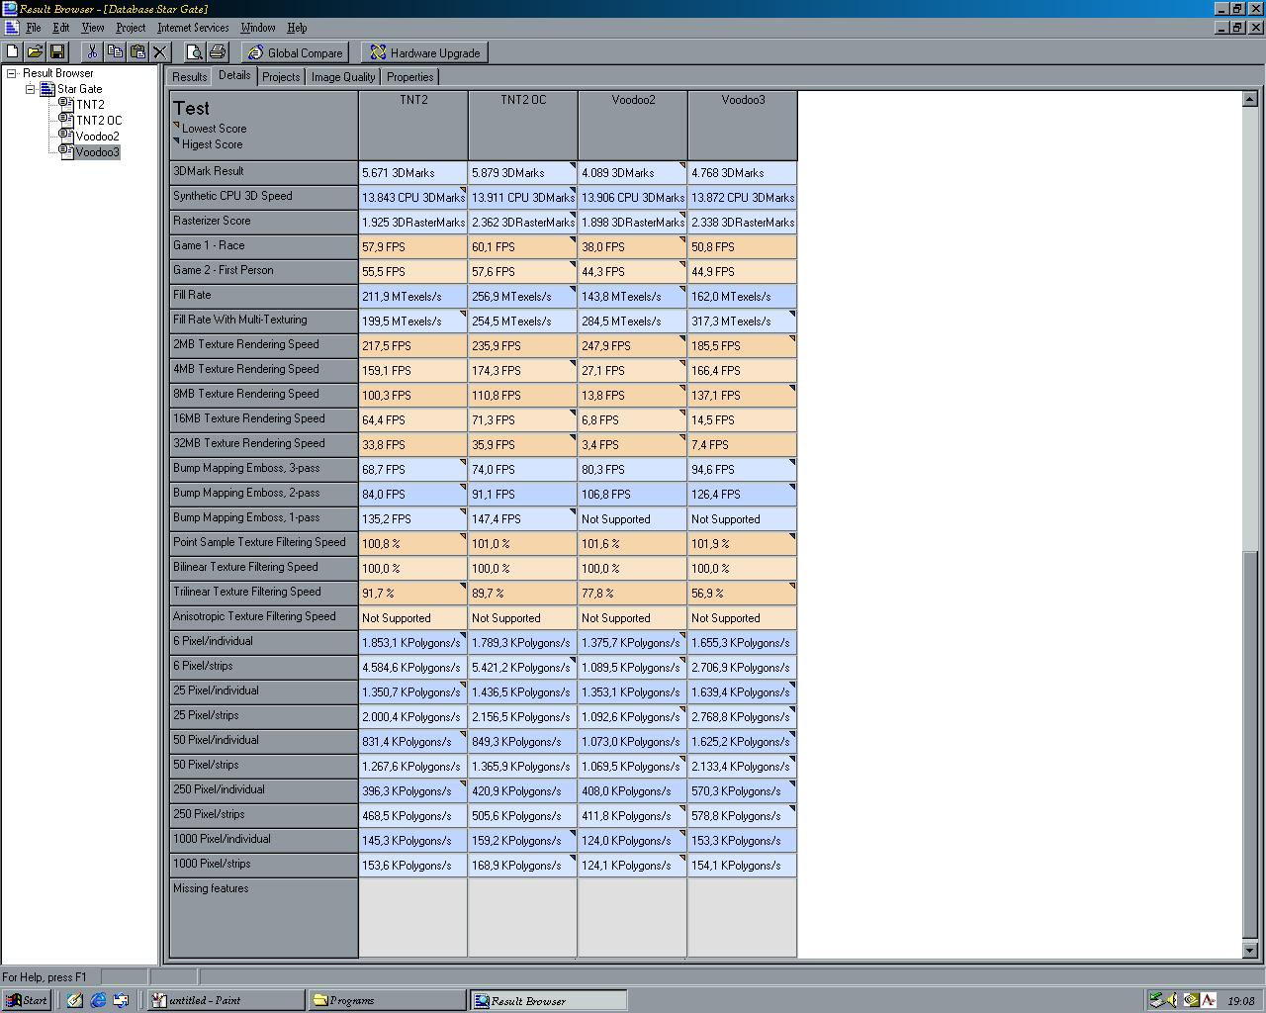This screenshot has height=1013, width=1266.
Task: Open the View menu
Action: point(93,28)
